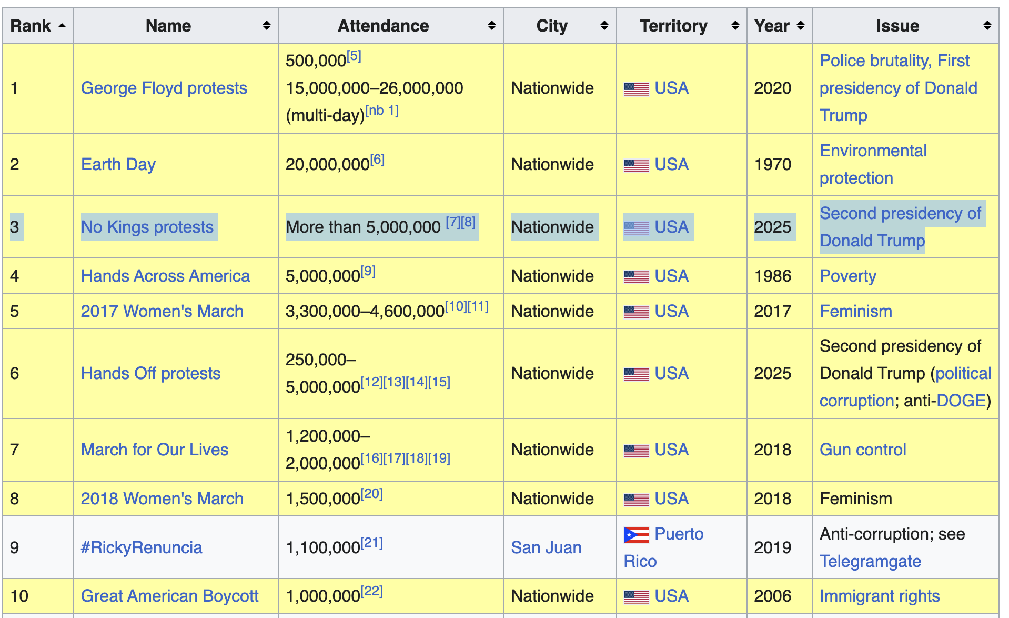Open the DOGE link
Viewport: 1009px width, 618px height.
961,401
